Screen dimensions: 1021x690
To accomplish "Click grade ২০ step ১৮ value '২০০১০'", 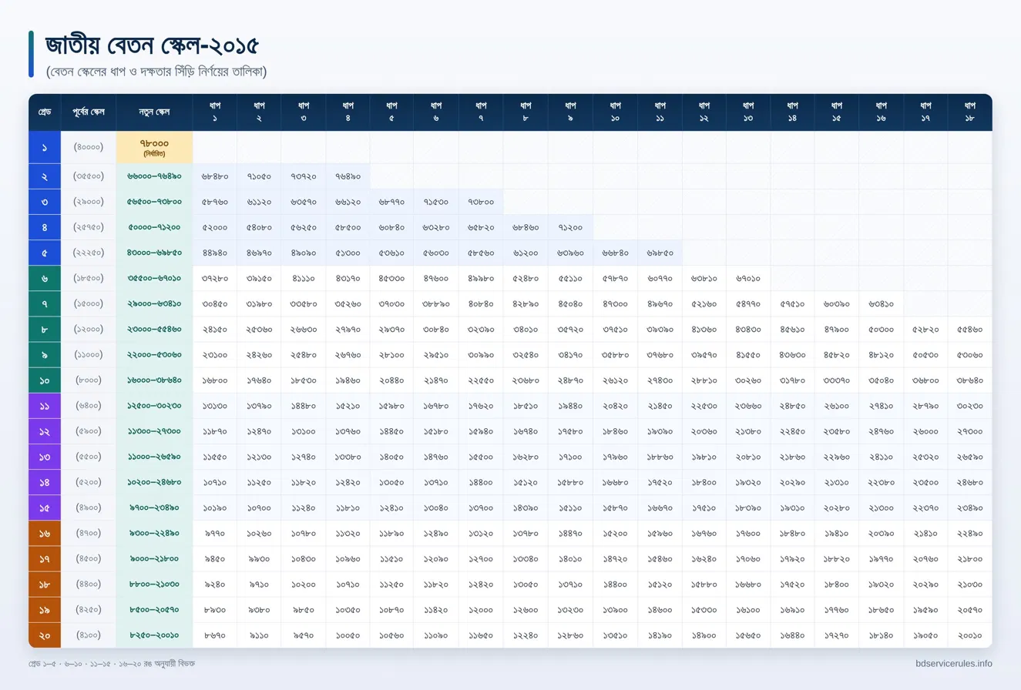I will coord(970,635).
